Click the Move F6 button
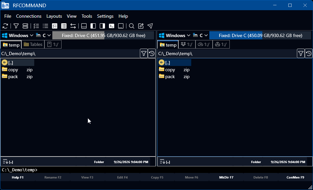Screen dimensions: 313x190 click(x=192, y=177)
